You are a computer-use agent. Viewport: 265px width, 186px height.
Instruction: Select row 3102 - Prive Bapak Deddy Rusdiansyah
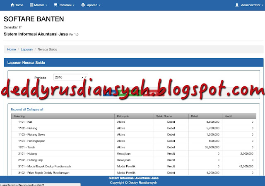[134, 173]
